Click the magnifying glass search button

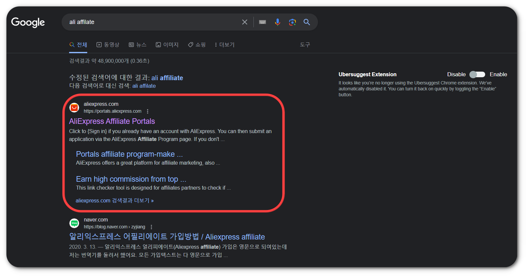coord(307,22)
